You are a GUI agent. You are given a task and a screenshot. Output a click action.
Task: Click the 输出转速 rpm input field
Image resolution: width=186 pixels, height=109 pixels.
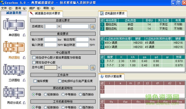click(x=82, y=45)
